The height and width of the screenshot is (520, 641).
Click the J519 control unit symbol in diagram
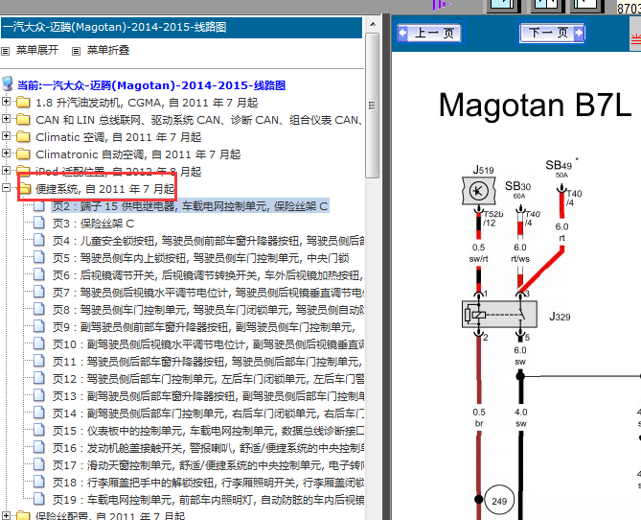(479, 190)
